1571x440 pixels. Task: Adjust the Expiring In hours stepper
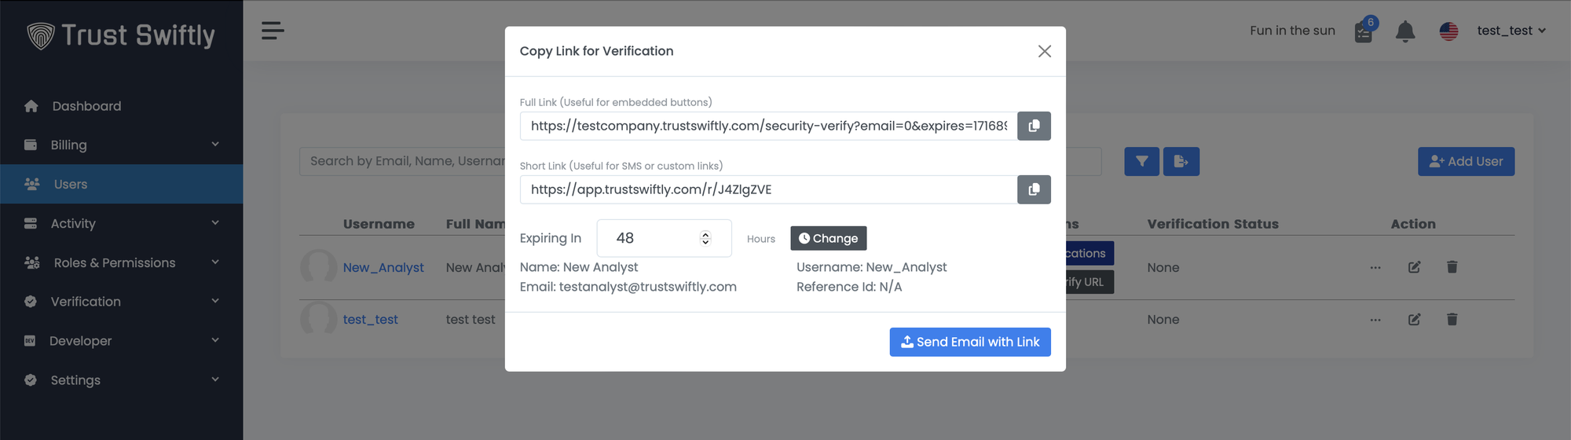(705, 238)
